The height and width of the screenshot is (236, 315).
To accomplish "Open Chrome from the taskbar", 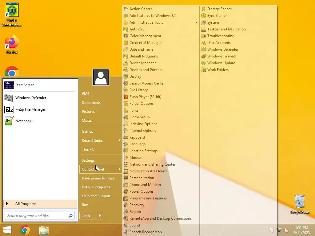I will tap(25, 230).
